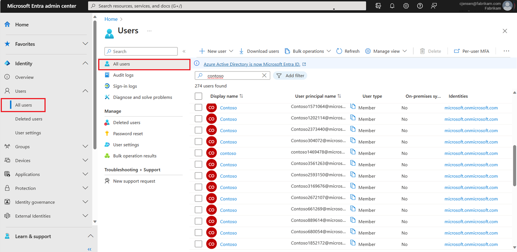Collapse the Identity section in navigation
The image size is (517, 252).
pos(86,63)
